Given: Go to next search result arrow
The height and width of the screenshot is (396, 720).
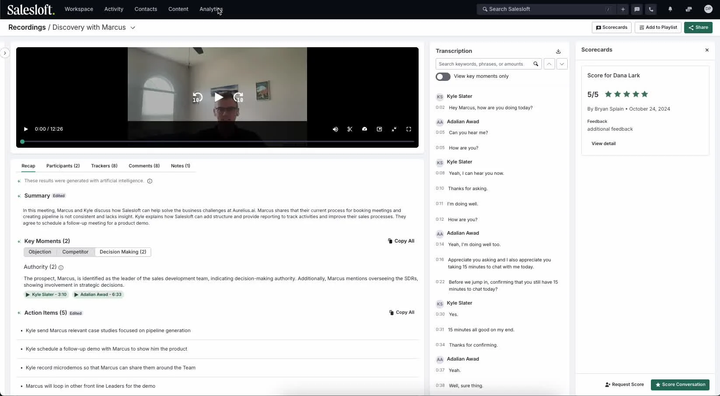Looking at the screenshot, I should (x=562, y=64).
